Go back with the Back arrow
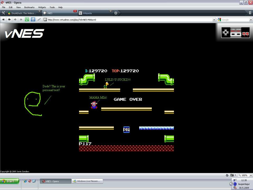 point(9,20)
